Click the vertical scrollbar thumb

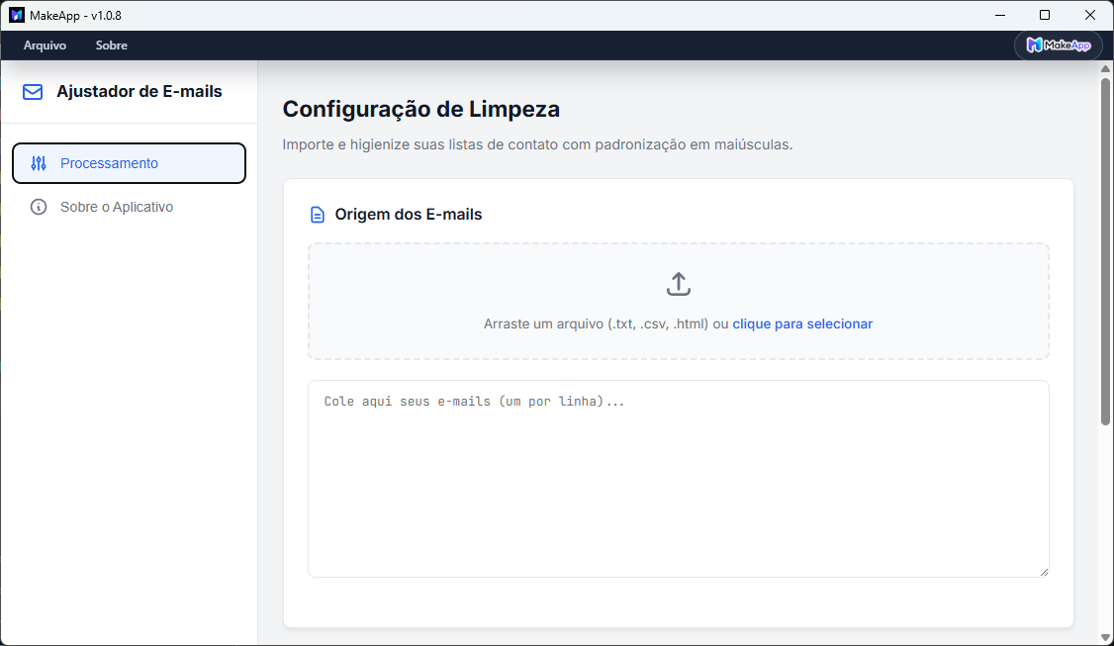pyautogui.click(x=1105, y=251)
